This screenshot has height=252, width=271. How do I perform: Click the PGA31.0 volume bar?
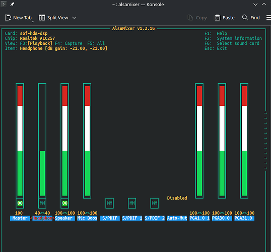click(x=244, y=141)
